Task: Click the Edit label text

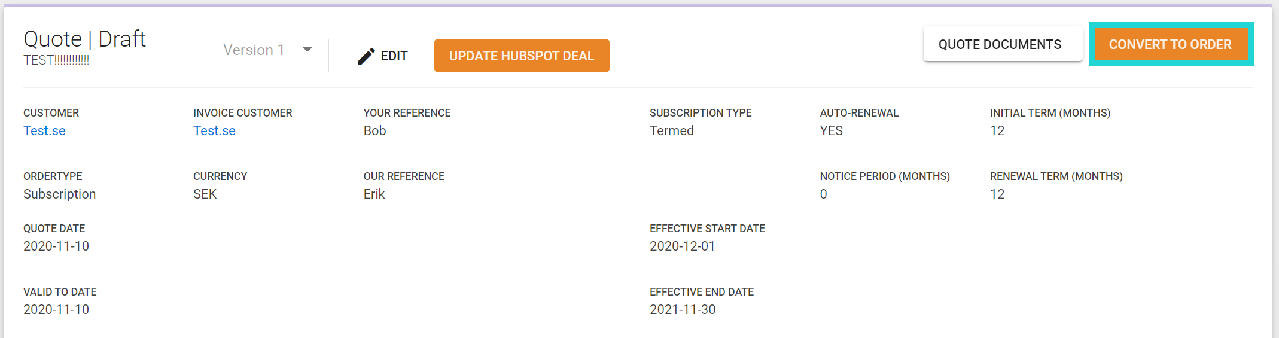Action: click(394, 56)
